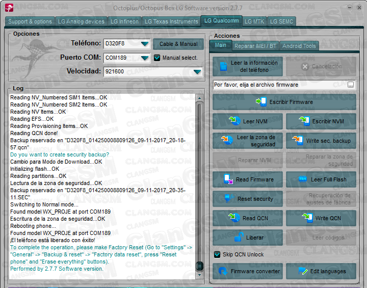Click the Leer NVM disk icon

click(x=234, y=121)
